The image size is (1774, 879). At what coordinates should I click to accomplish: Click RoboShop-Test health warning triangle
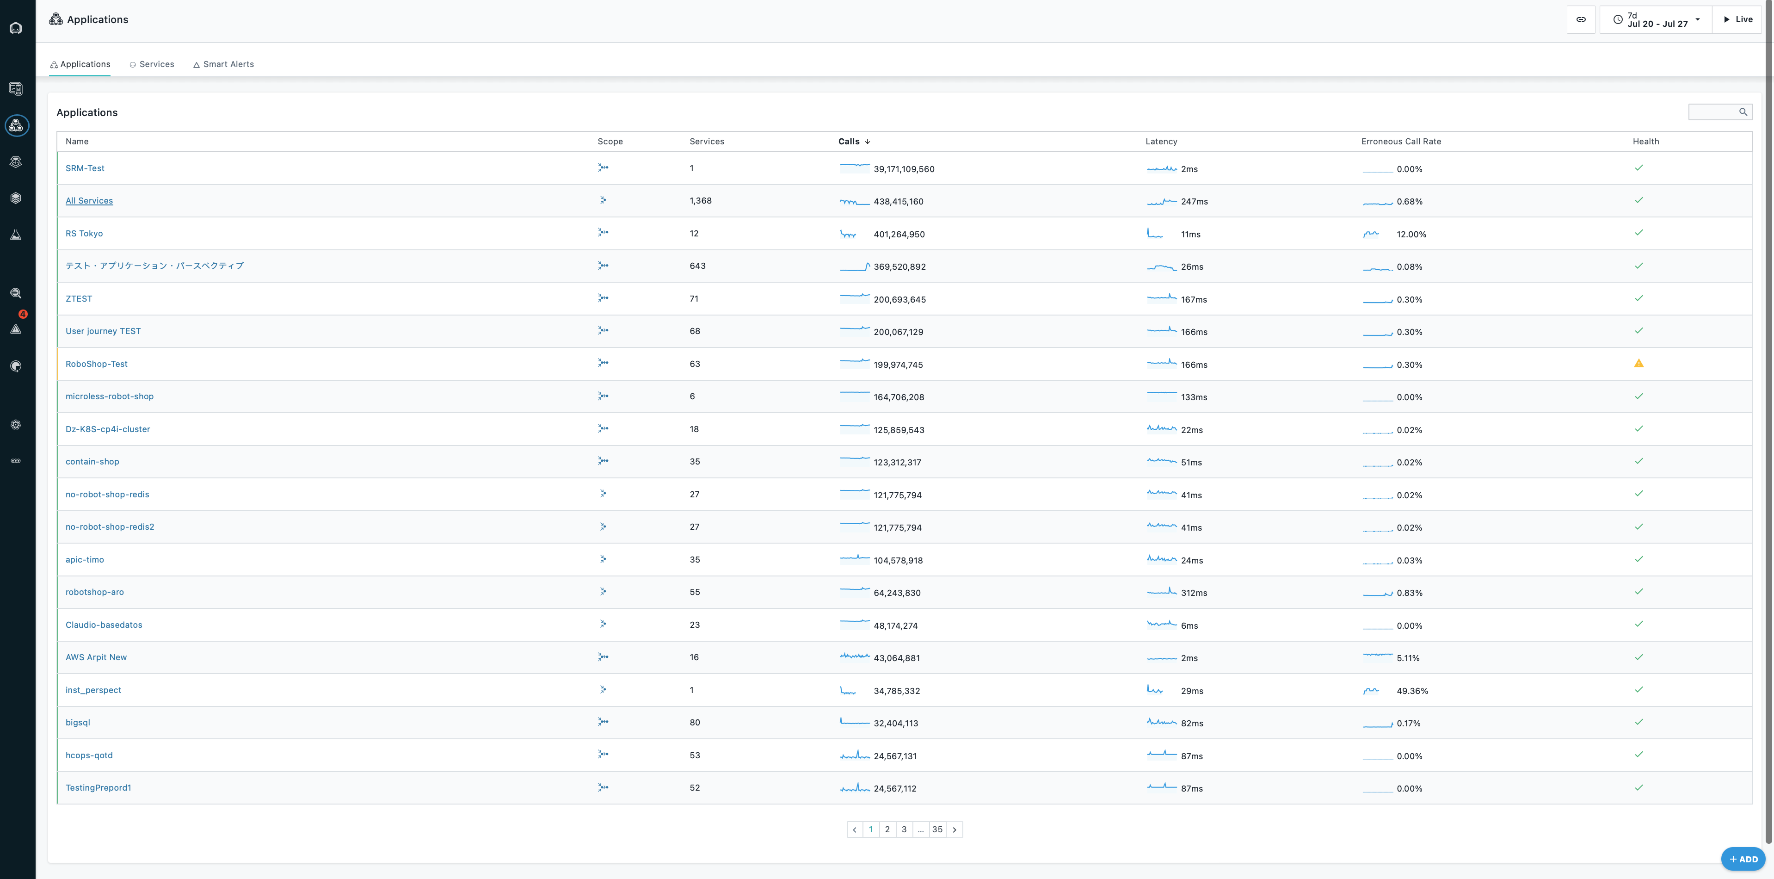click(1638, 364)
